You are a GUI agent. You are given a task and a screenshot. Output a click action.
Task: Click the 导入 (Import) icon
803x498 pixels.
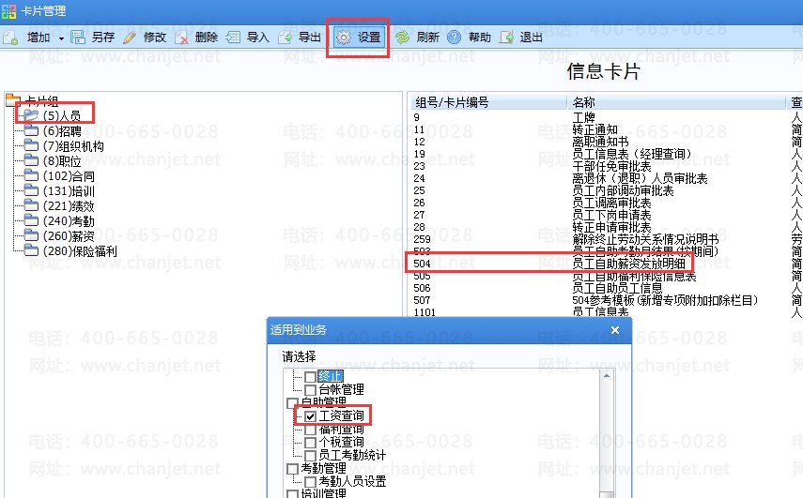coord(234,38)
